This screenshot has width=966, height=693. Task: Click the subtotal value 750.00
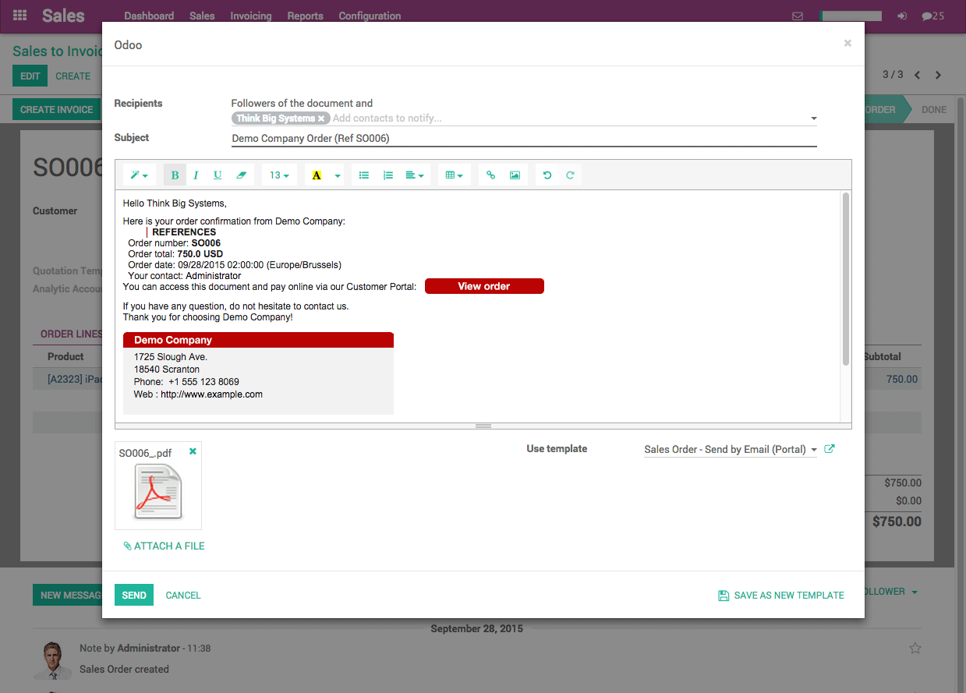[x=902, y=379]
